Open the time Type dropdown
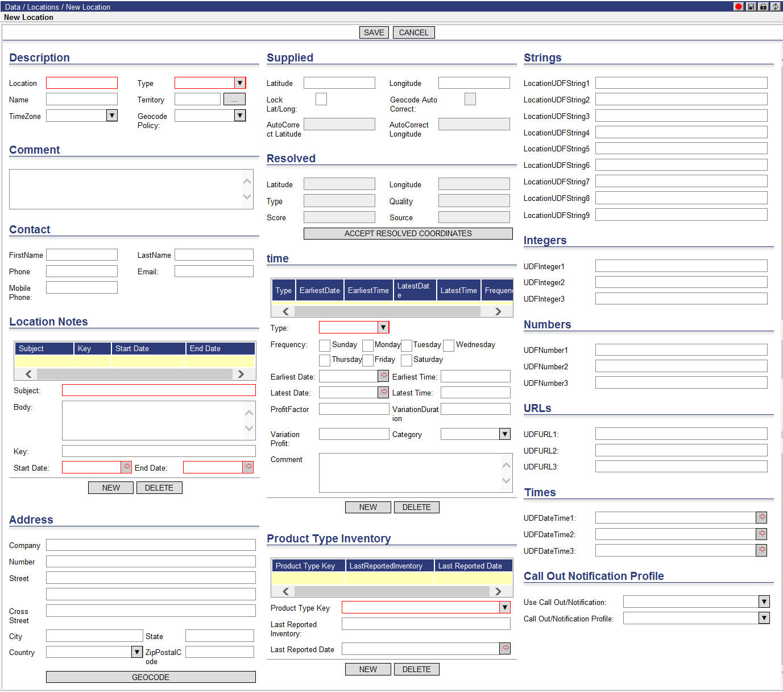This screenshot has width=783, height=692. click(383, 327)
